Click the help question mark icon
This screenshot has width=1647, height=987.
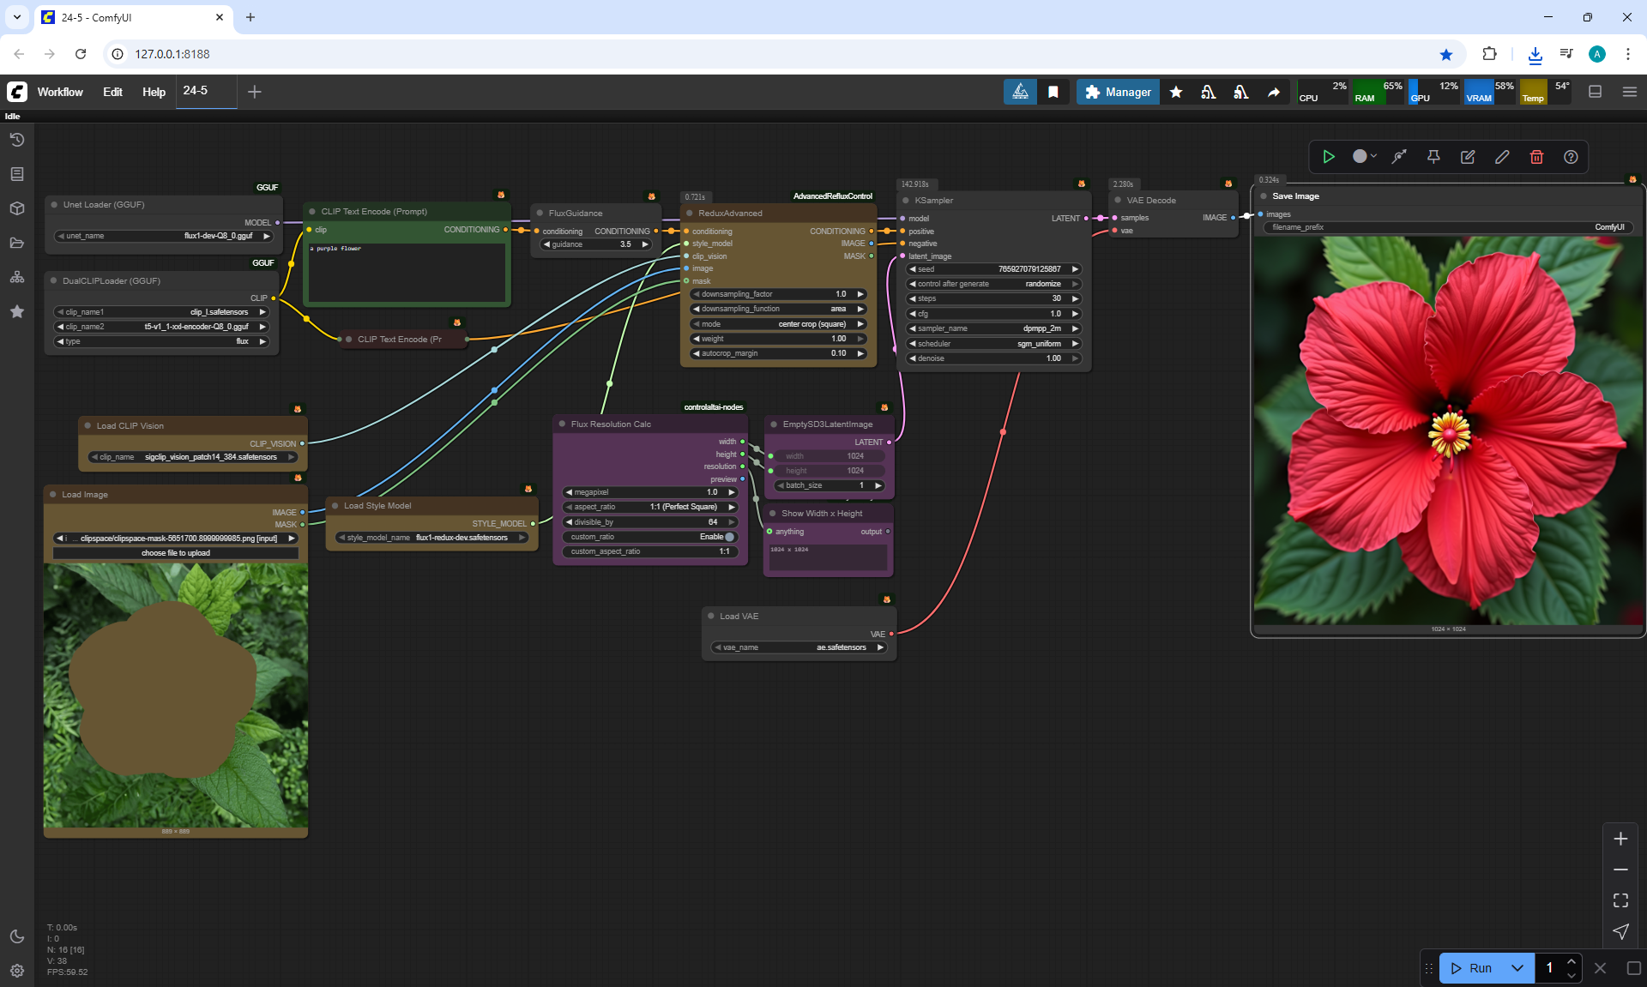coord(1571,157)
